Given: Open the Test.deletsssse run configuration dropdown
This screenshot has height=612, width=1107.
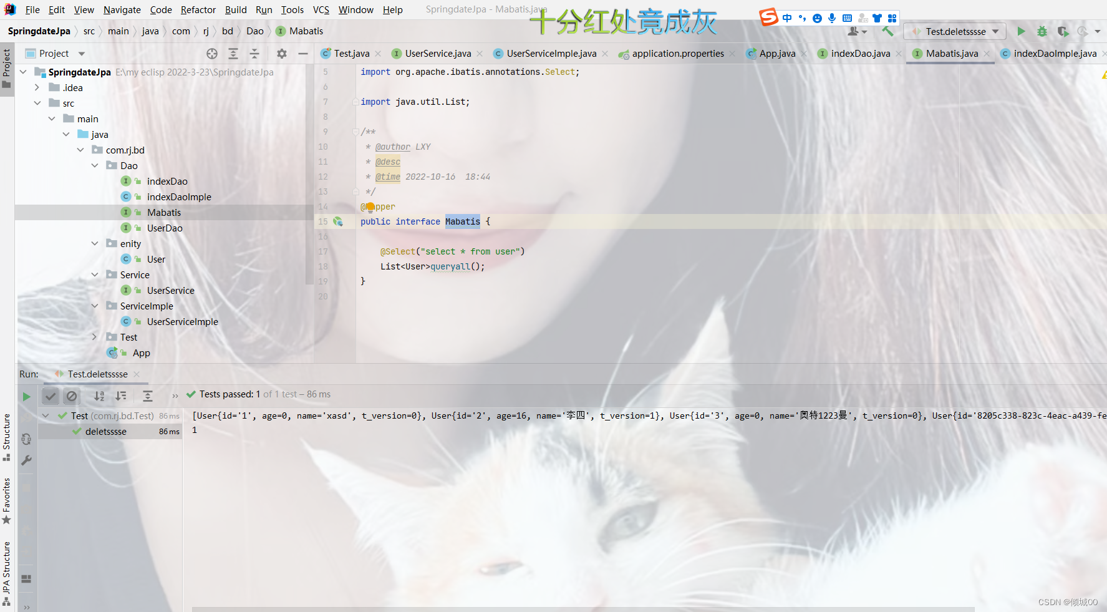Looking at the screenshot, I should (x=955, y=31).
